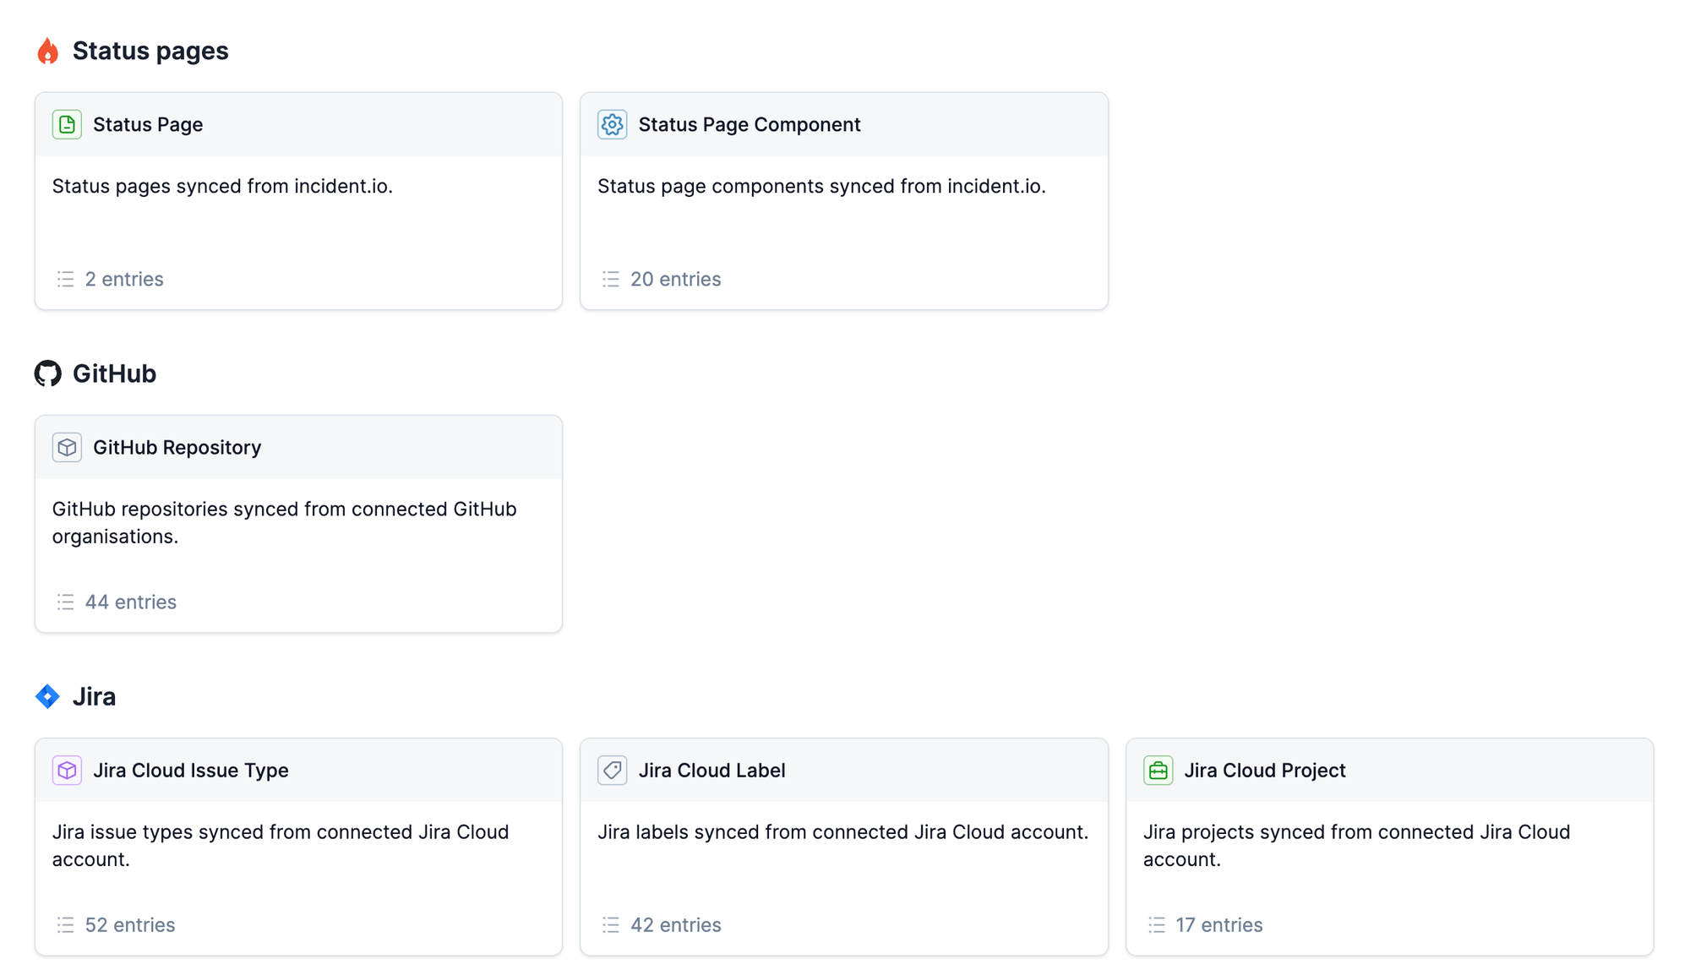Click the 52 entries list count
This screenshot has width=1690, height=970.
(129, 924)
